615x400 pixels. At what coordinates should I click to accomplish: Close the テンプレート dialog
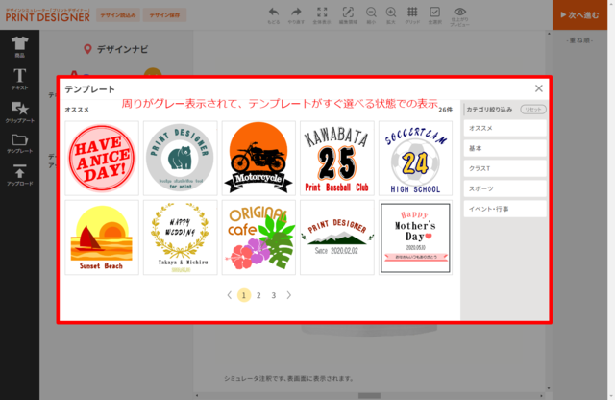pos(539,88)
